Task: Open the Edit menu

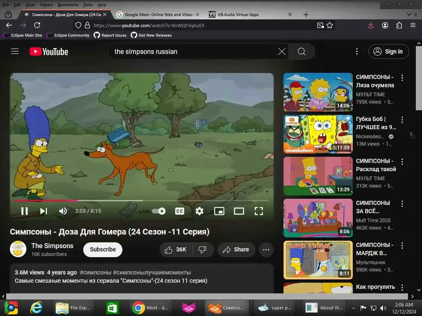Action: point(17,5)
